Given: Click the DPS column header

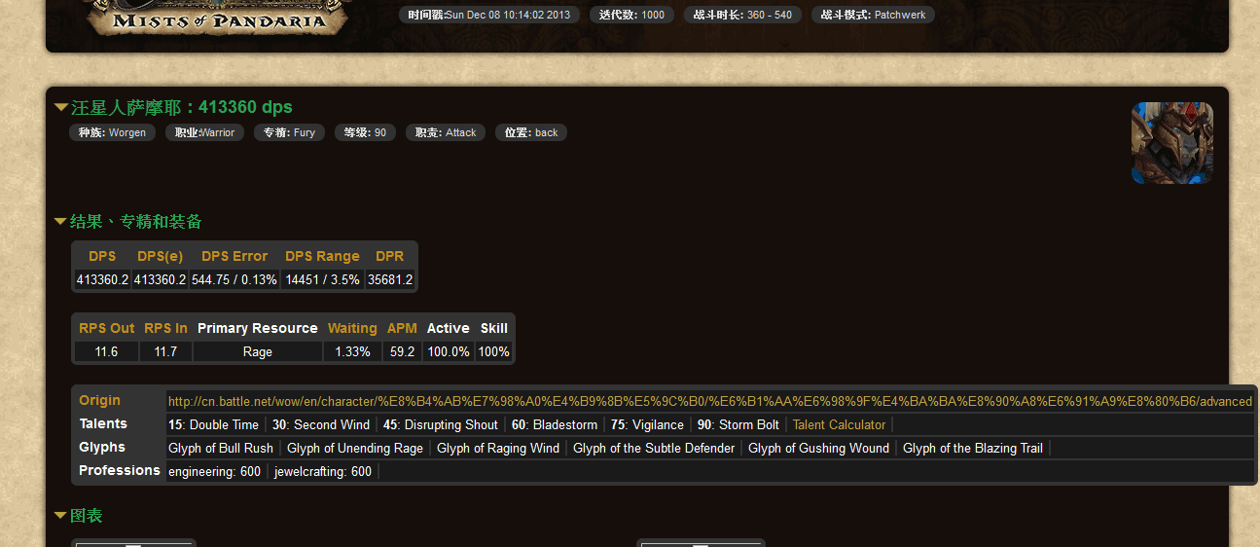Looking at the screenshot, I should click(102, 256).
